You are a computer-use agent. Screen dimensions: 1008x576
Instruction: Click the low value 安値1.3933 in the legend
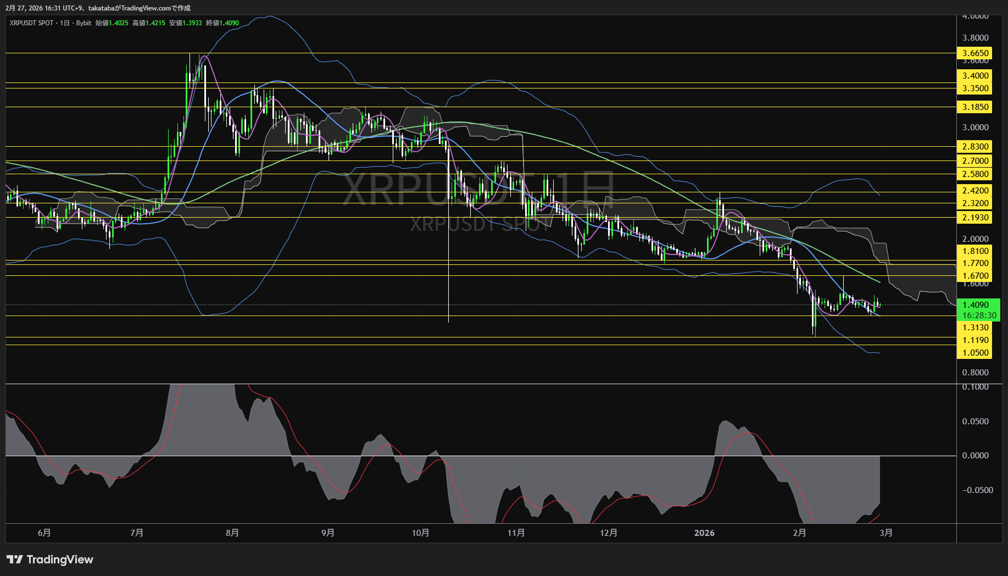186,23
